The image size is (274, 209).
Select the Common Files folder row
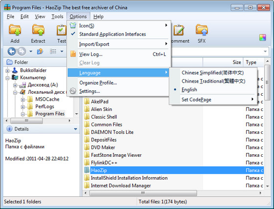(x=173, y=125)
